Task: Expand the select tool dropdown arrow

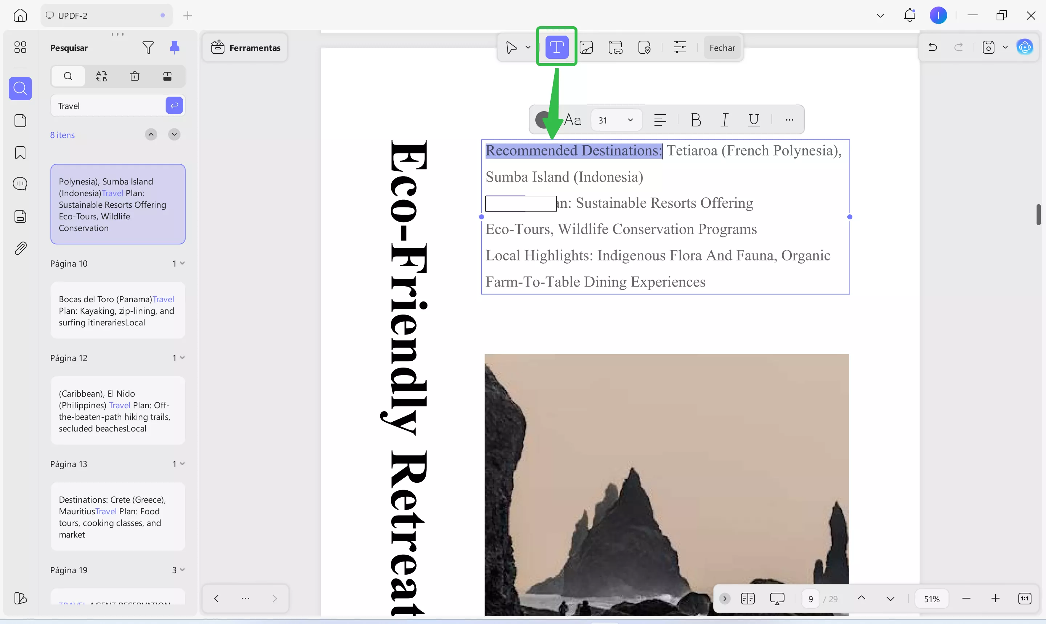Action: 528,47
